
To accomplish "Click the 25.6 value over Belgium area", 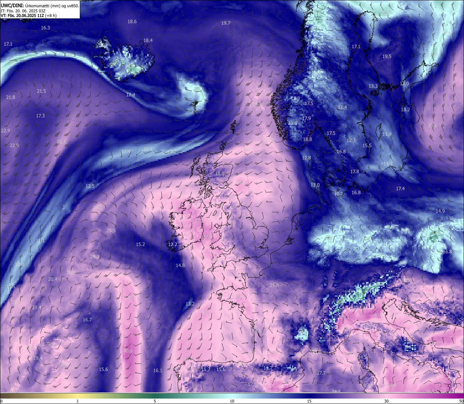I will (274, 286).
